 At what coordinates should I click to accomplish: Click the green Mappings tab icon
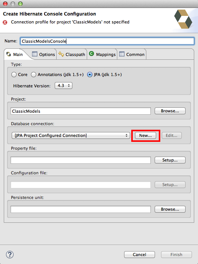(91, 54)
